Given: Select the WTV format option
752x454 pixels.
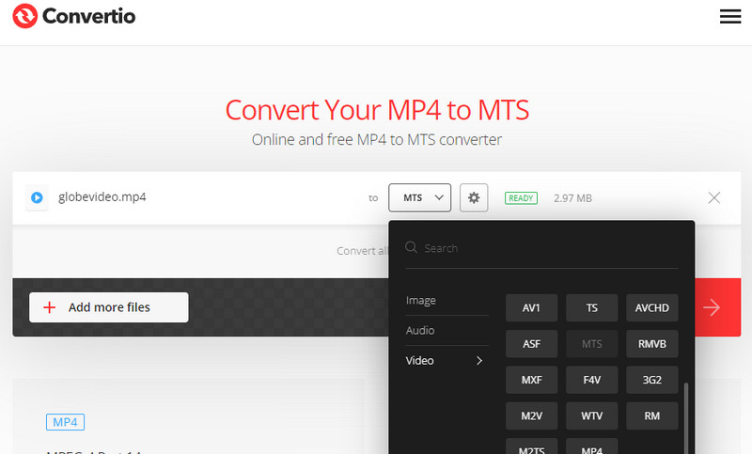Looking at the screenshot, I should [591, 415].
